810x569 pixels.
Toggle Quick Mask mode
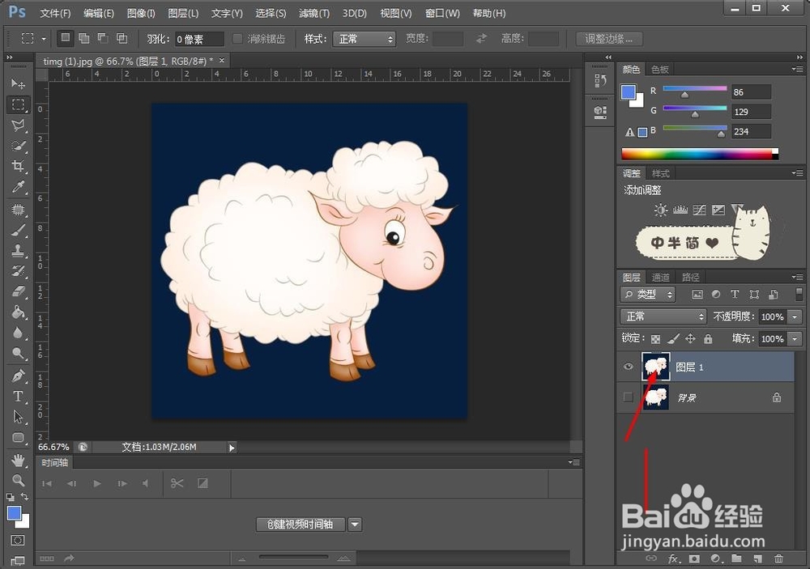[x=18, y=540]
